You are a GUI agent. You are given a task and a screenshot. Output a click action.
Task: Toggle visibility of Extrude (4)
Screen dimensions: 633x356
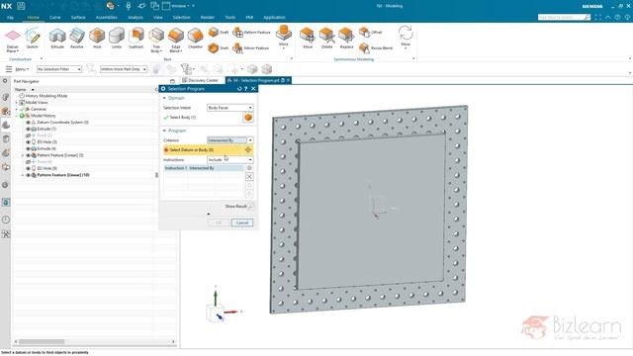[x=29, y=148]
